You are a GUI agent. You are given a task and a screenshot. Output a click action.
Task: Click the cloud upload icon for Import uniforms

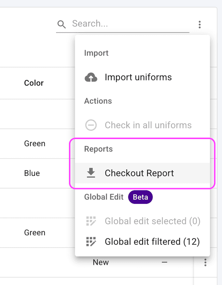(x=91, y=77)
